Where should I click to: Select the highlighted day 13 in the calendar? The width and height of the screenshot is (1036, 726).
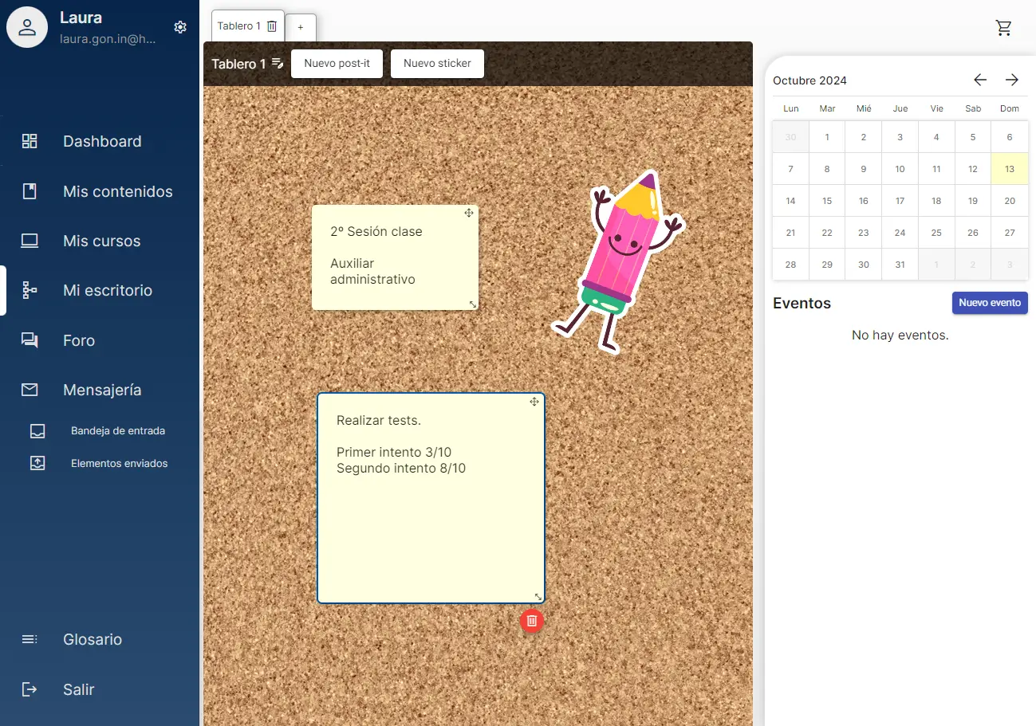1009,169
